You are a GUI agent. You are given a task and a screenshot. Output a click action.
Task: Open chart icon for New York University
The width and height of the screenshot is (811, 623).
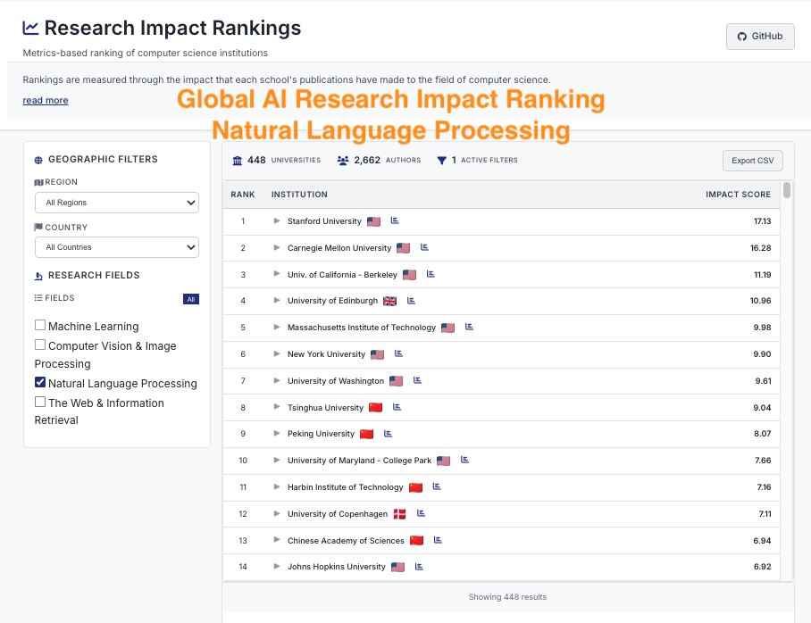[x=398, y=353]
